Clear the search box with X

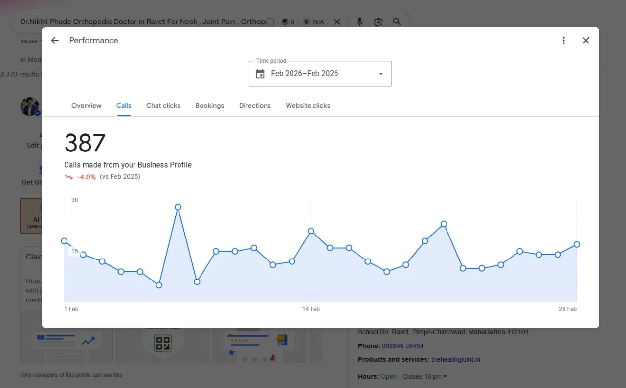tap(337, 22)
